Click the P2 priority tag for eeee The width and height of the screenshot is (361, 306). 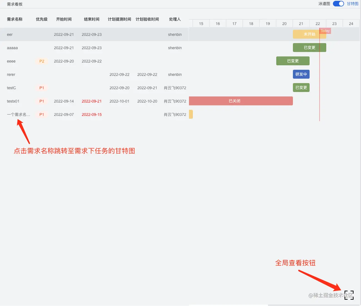[x=42, y=61]
